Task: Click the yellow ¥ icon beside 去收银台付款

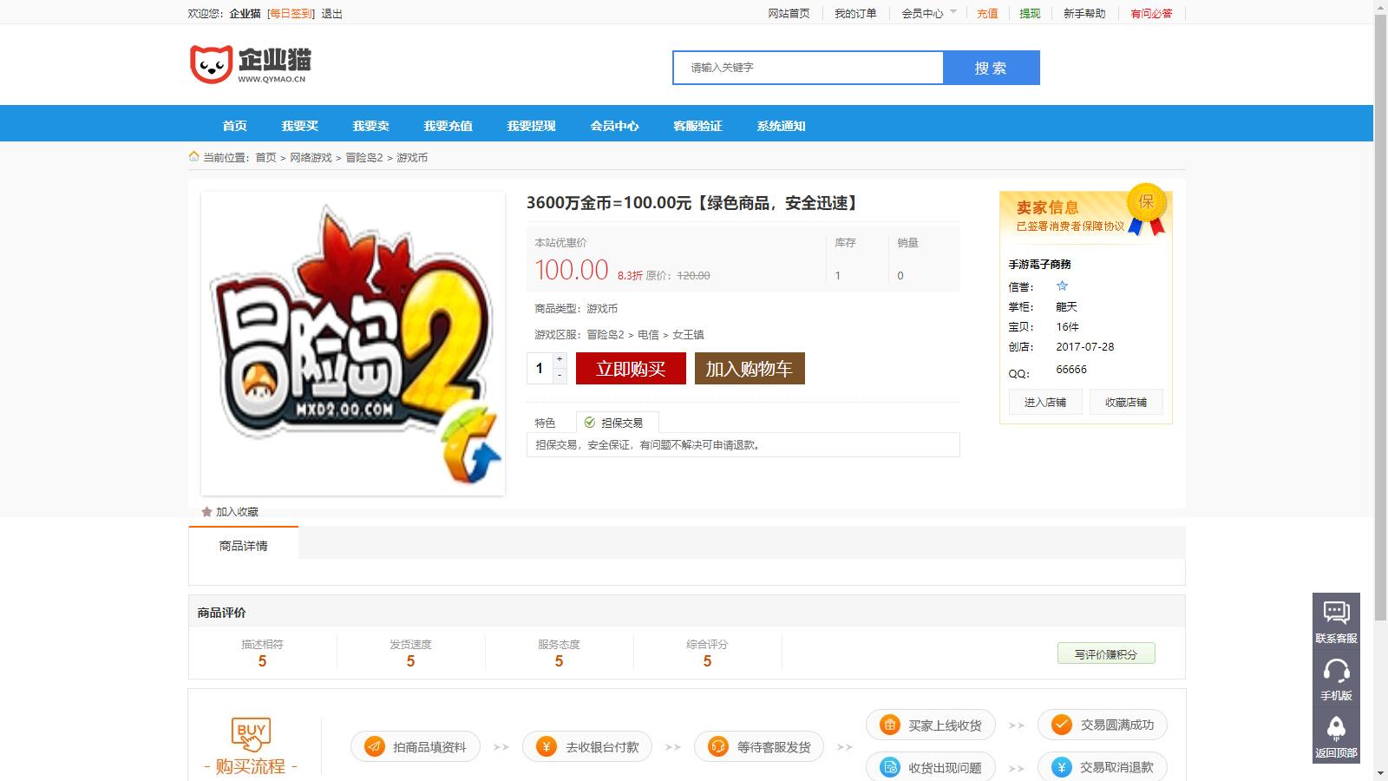Action: (x=546, y=745)
